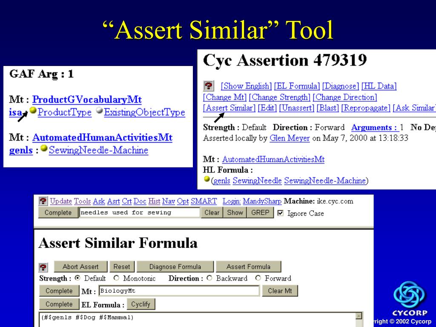Click the [Change Mt] link
Screen dimensions: 436x327
coord(225,97)
